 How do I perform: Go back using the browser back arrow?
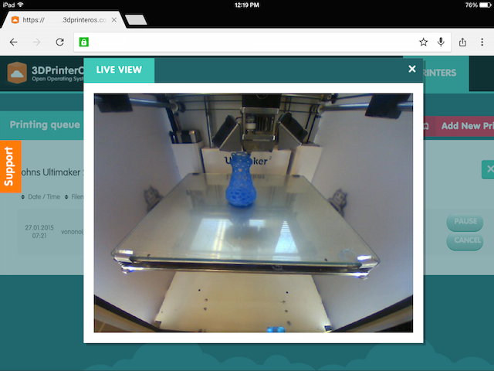[x=14, y=42]
